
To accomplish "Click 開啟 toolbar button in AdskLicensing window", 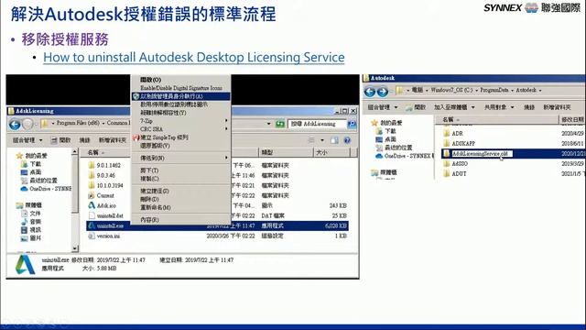I will (x=61, y=140).
